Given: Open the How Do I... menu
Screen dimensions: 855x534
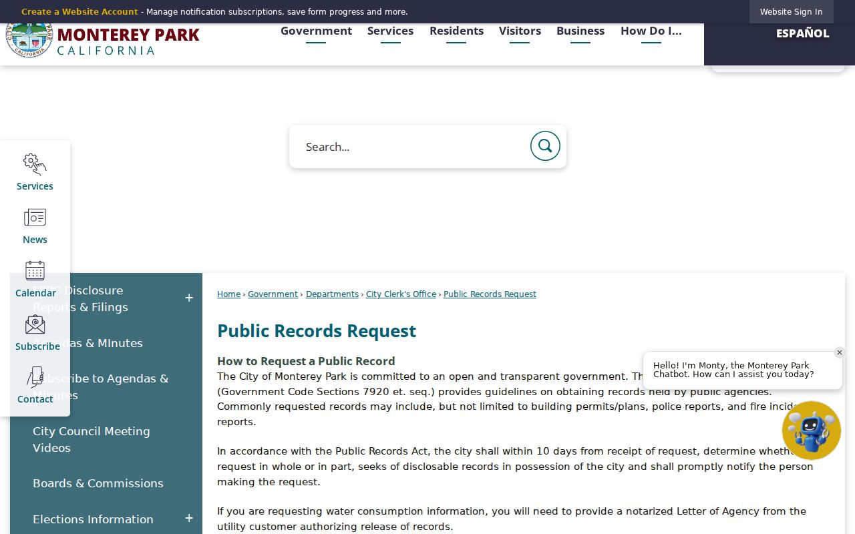Looking at the screenshot, I should click(x=651, y=31).
